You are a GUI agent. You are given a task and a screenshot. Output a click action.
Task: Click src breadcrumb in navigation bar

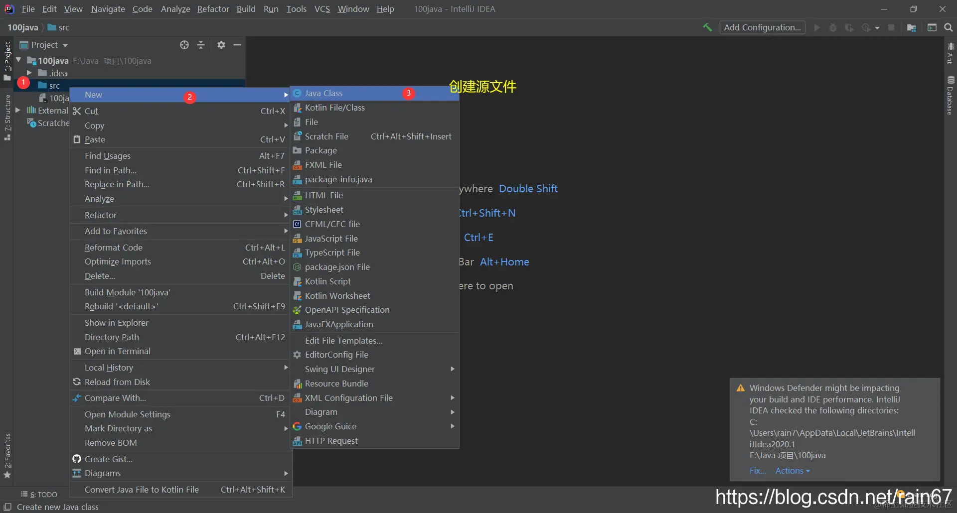click(x=58, y=27)
